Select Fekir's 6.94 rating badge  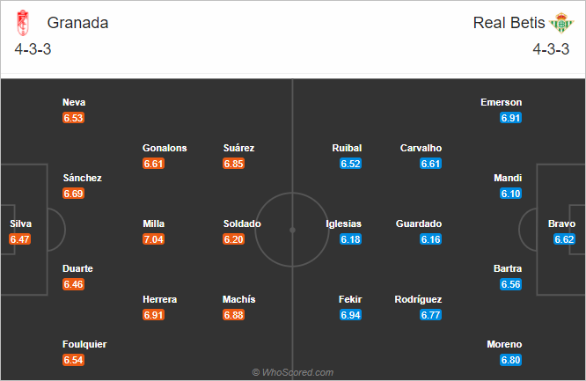(x=350, y=315)
